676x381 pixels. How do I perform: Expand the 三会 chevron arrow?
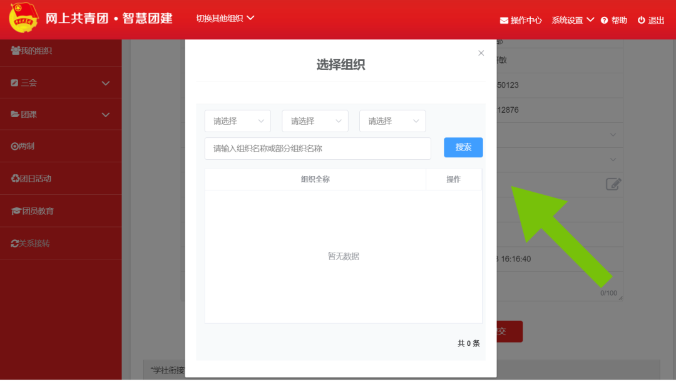[x=106, y=83]
